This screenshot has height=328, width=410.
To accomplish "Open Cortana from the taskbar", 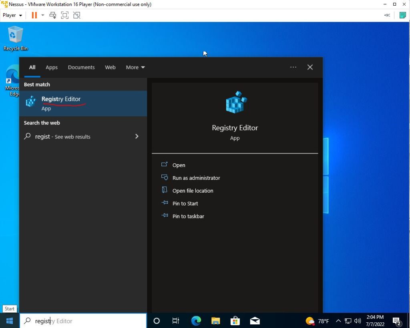I will pyautogui.click(x=157, y=321).
